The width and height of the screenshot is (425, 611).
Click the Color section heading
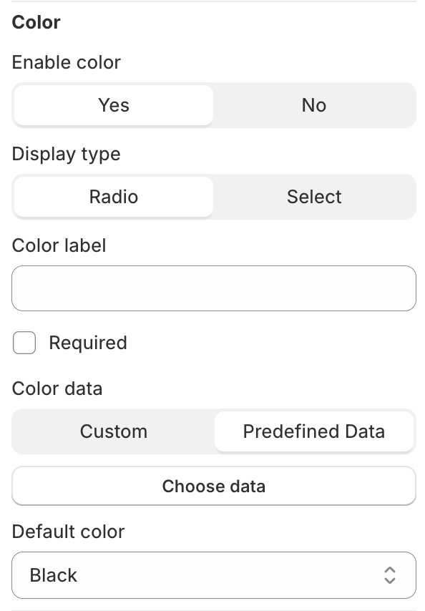pos(36,22)
